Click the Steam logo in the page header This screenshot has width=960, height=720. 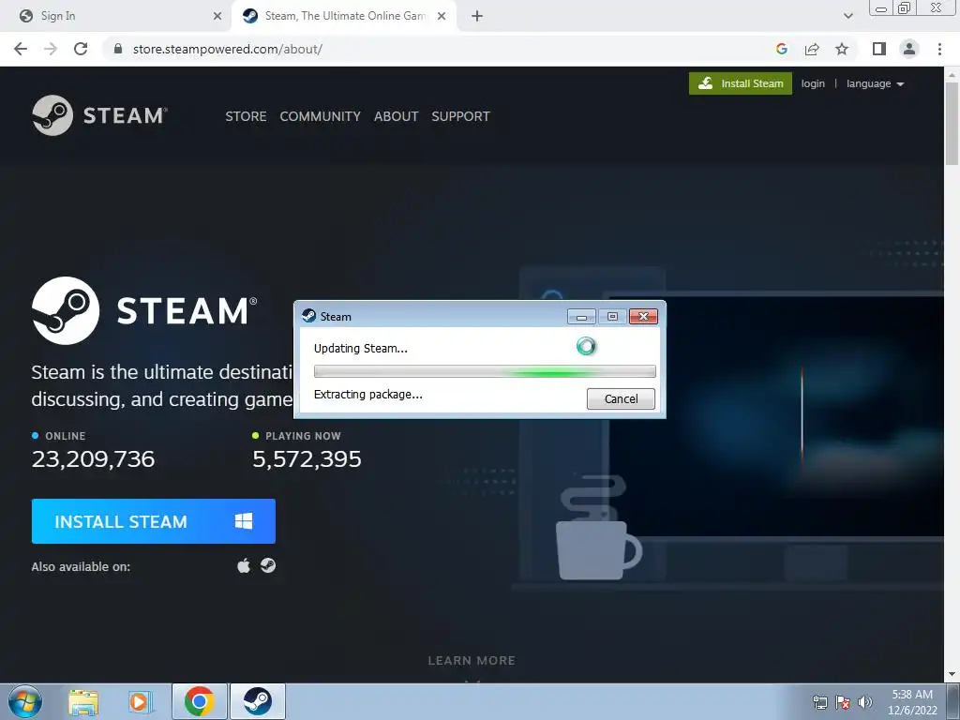[99, 115]
